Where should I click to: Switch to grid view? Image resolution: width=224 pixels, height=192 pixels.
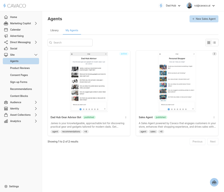coord(209,42)
